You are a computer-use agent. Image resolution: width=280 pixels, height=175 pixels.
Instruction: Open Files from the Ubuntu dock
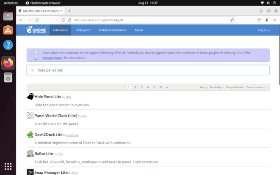8,16
